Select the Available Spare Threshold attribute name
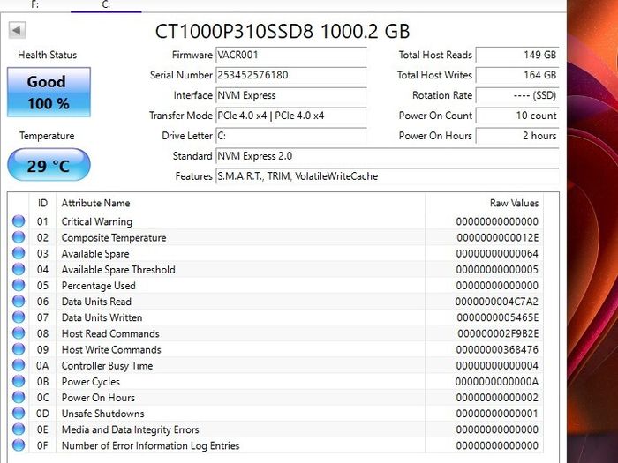Screen dimensions: 618x463 [x=118, y=270]
